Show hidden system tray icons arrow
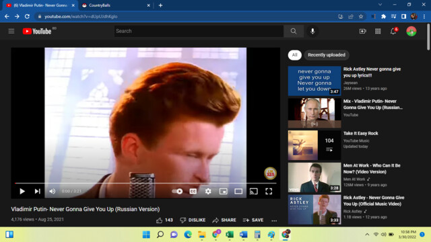 367,235
